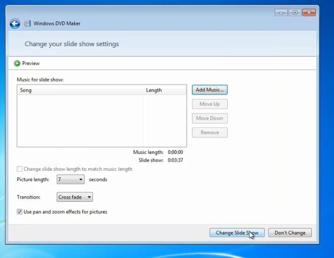Click the music length value 0:00:00
The width and height of the screenshot is (334, 258).
point(175,152)
